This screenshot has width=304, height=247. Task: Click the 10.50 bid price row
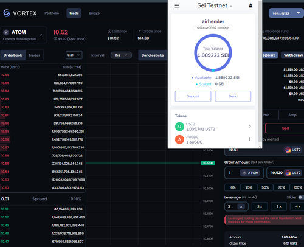coord(43,217)
